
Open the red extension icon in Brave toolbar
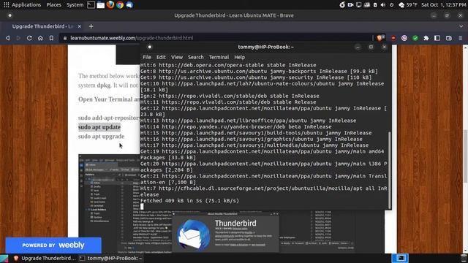click(x=393, y=38)
